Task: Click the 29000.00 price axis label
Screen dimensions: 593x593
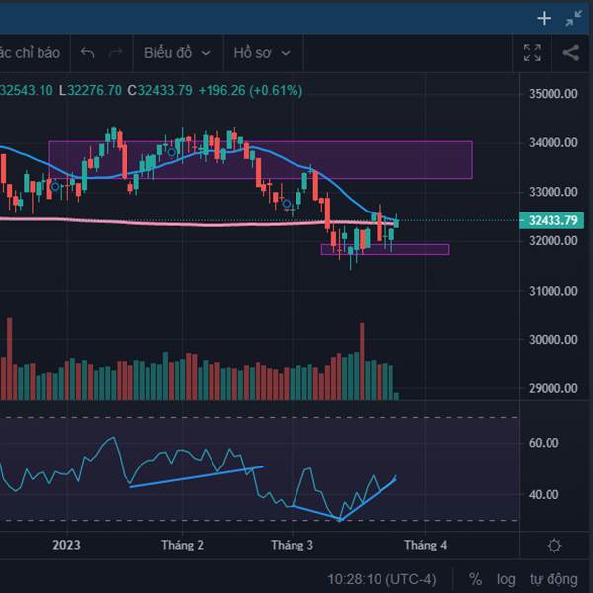Action: (x=552, y=388)
